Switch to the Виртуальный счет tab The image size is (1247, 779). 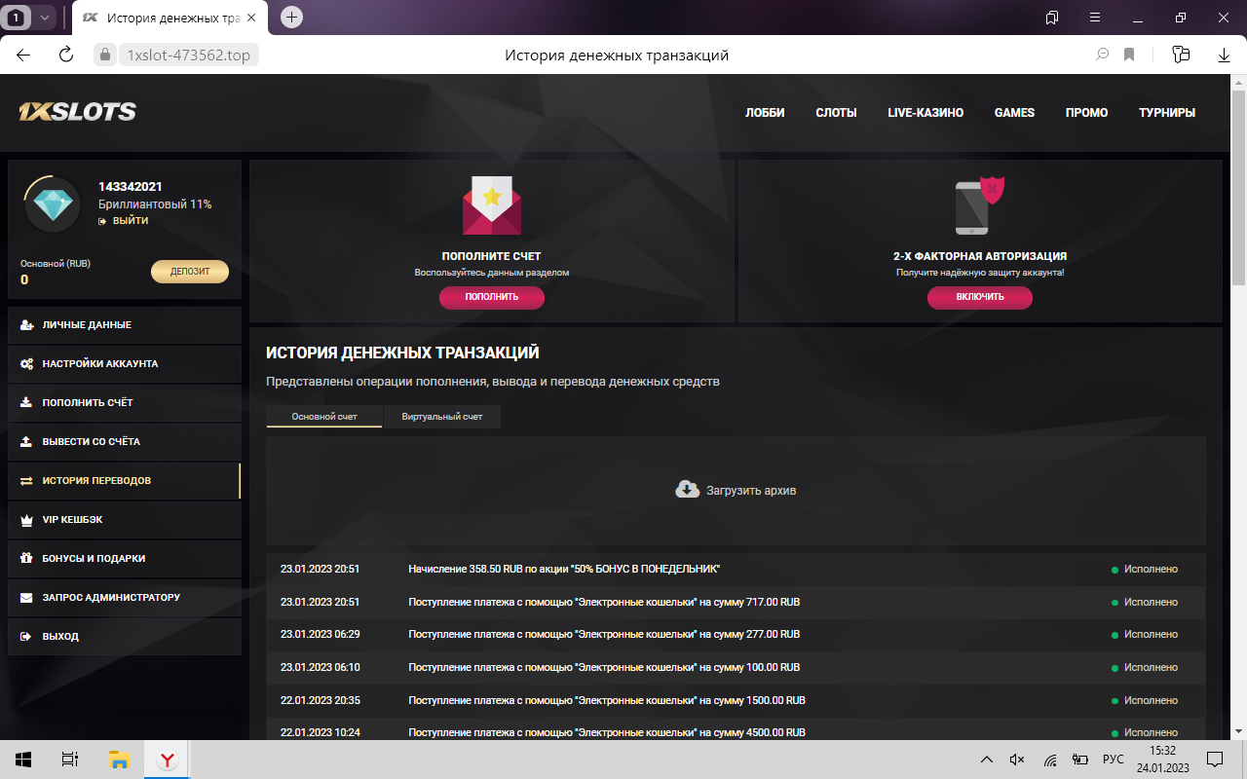(x=442, y=417)
